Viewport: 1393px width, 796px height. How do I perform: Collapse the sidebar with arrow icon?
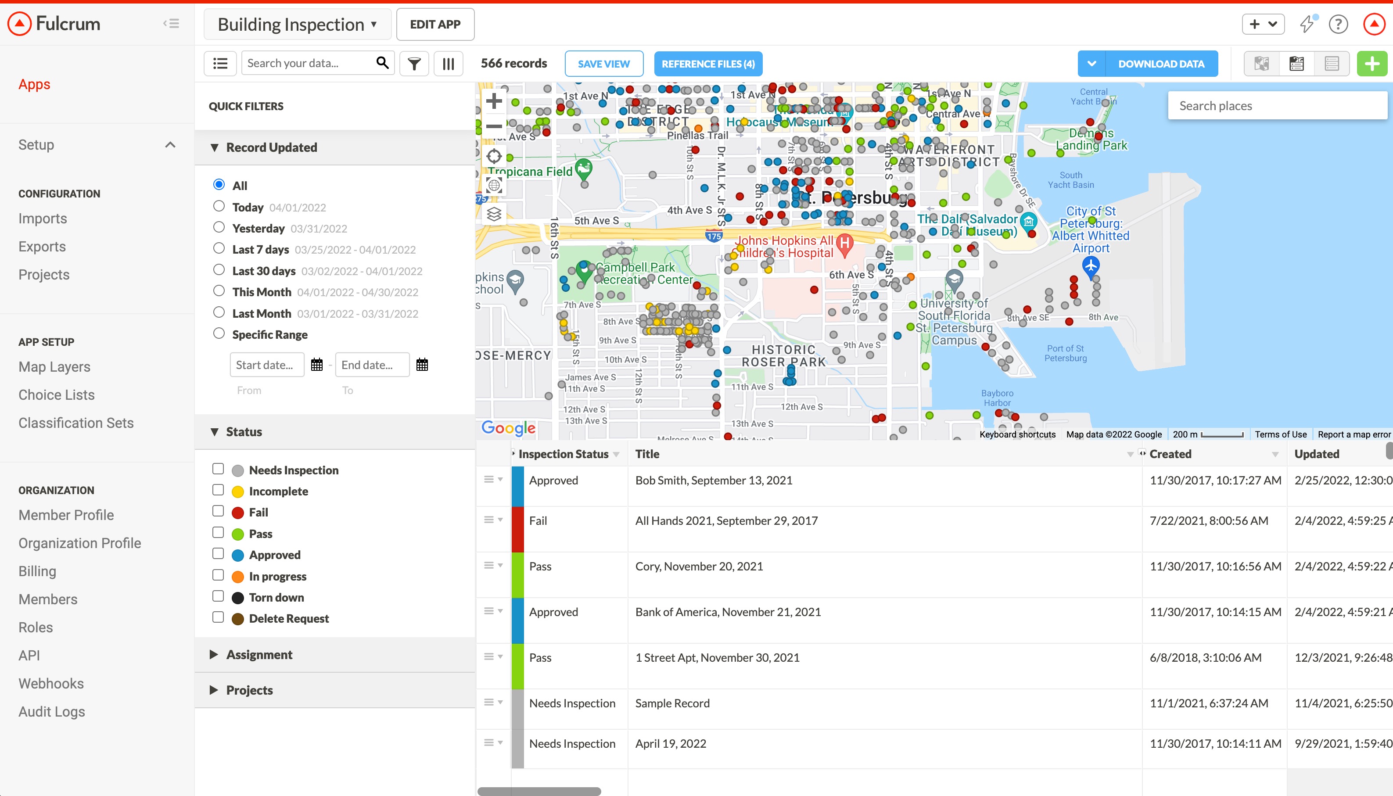coord(171,24)
